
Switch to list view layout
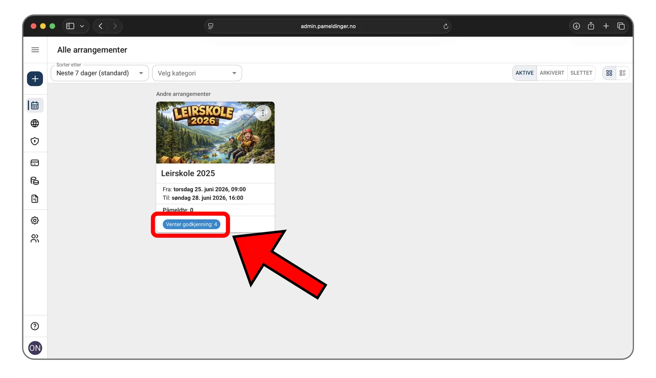point(623,73)
